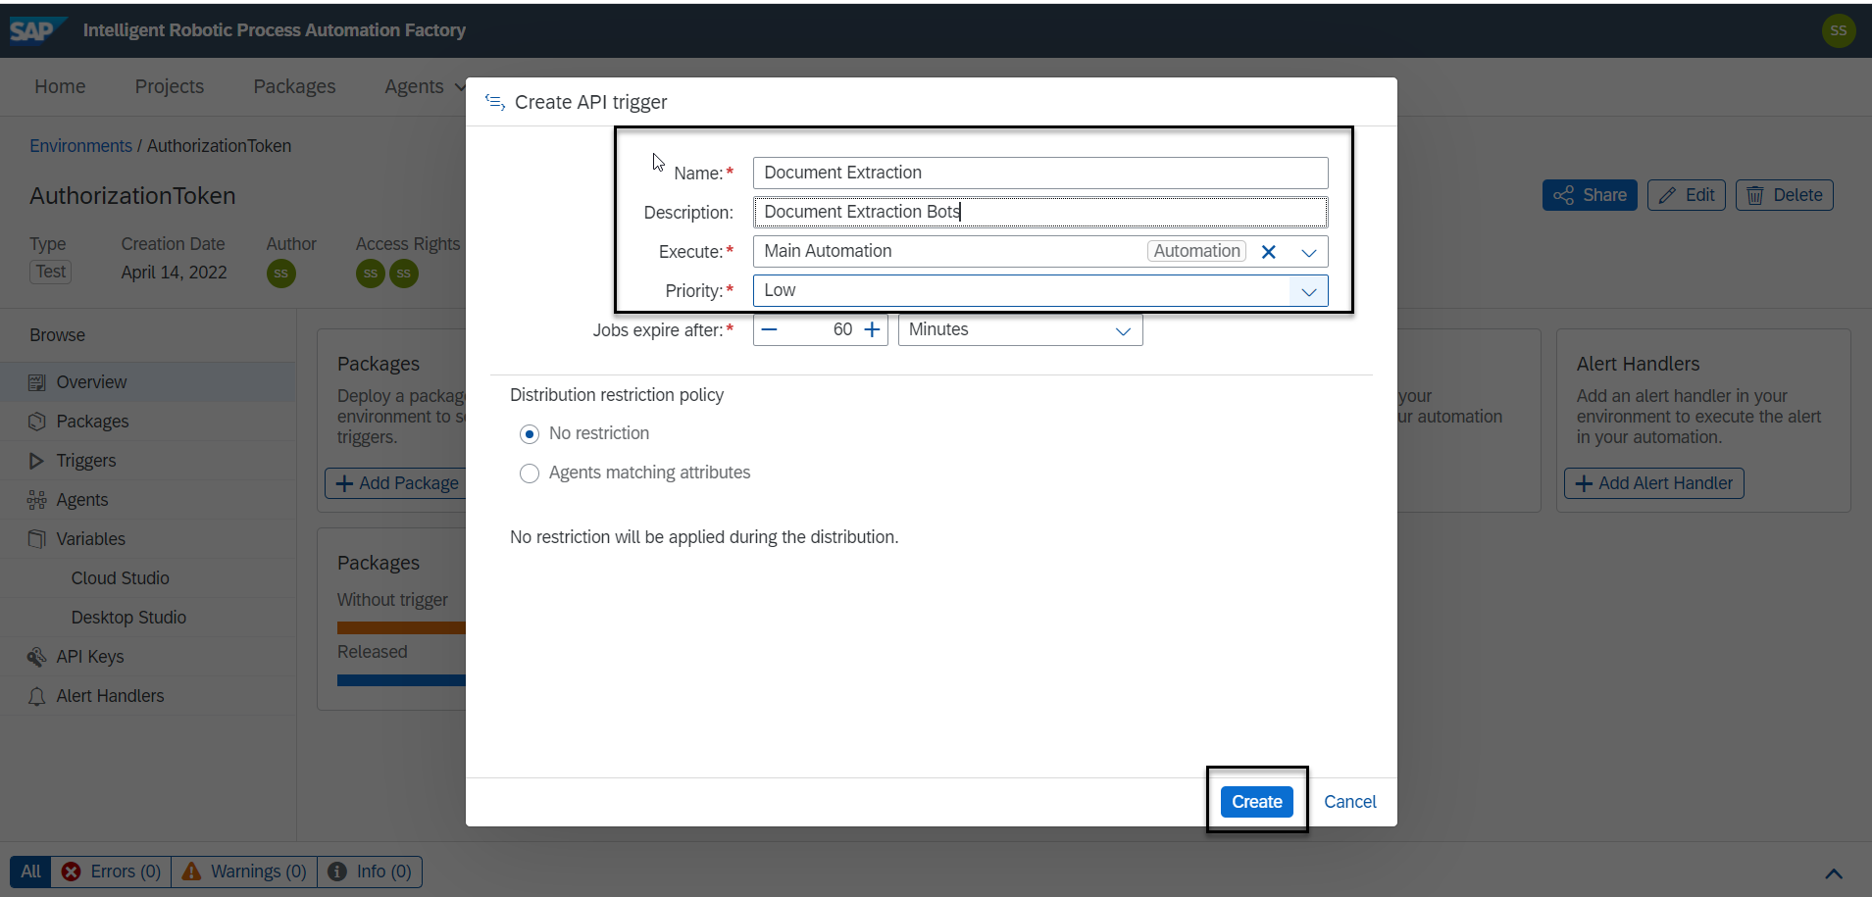Cancel the API trigger dialog
The image size is (1872, 897).
pos(1350,802)
